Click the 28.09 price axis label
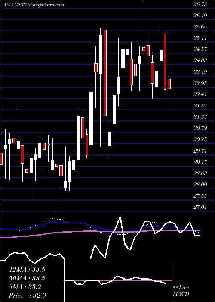This screenshot has height=302, width=215. coord(200,185)
